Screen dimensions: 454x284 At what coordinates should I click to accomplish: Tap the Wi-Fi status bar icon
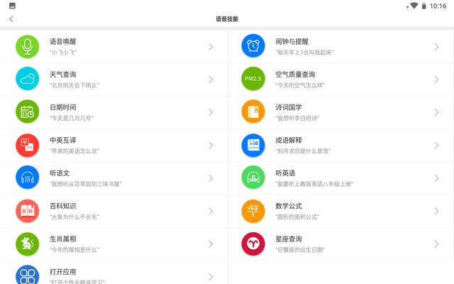click(x=414, y=6)
